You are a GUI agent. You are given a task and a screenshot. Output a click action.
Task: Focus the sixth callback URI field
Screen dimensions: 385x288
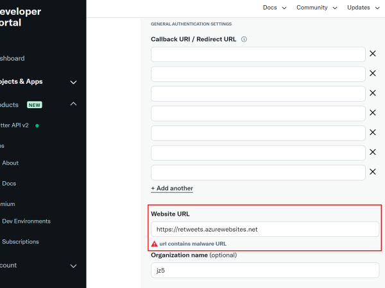258,153
